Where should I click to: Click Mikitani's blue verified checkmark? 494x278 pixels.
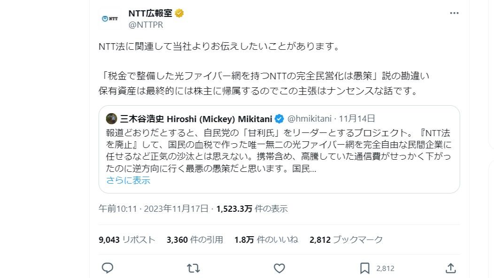click(279, 118)
